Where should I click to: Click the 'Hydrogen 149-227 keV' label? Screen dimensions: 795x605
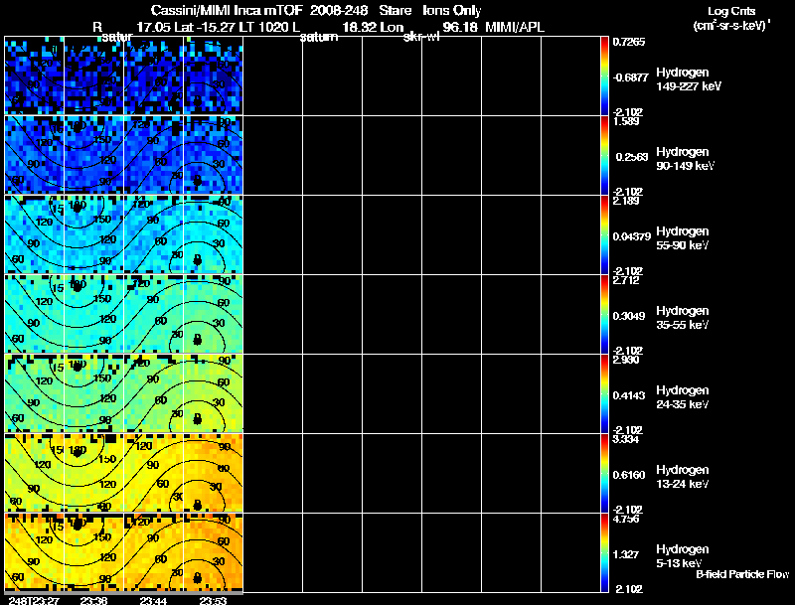click(x=689, y=79)
